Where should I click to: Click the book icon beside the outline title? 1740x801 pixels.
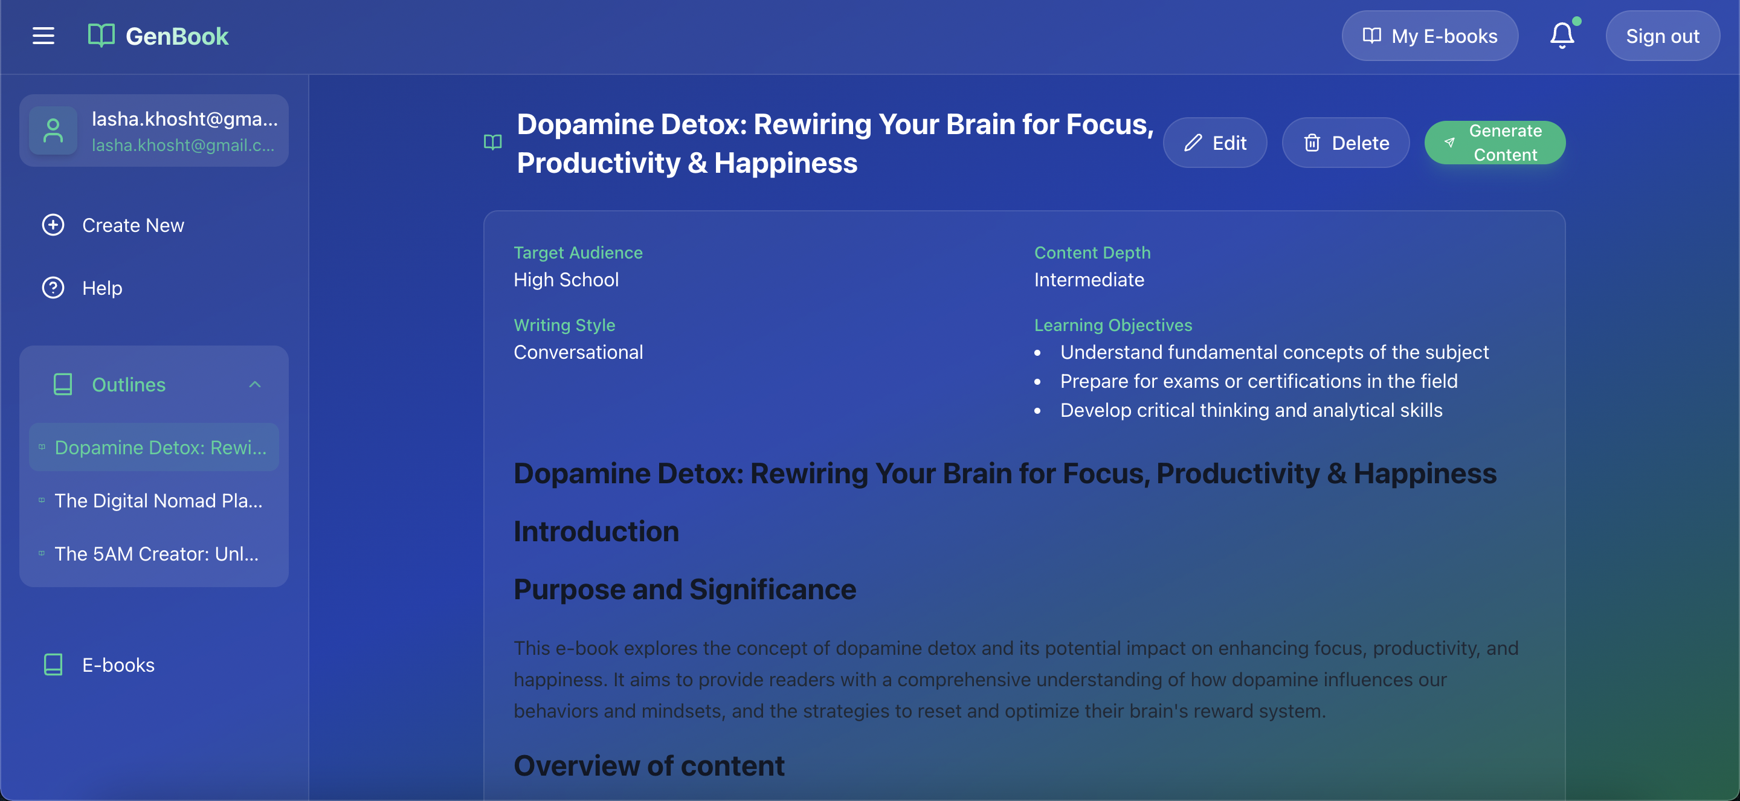493,143
